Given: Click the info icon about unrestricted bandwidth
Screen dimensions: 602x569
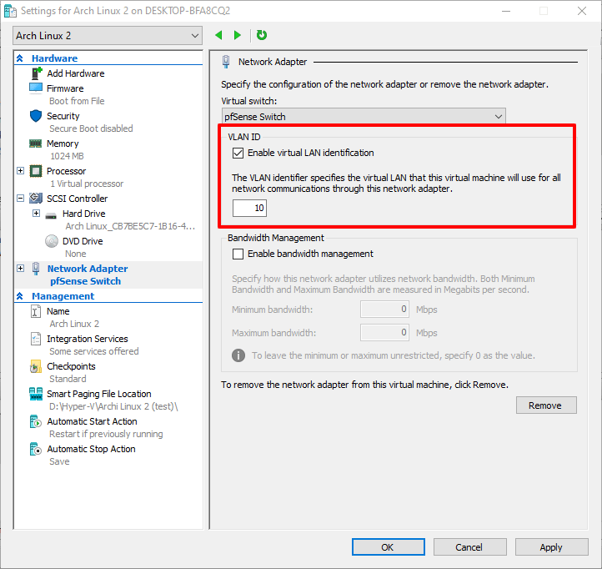Looking at the screenshot, I should click(238, 355).
